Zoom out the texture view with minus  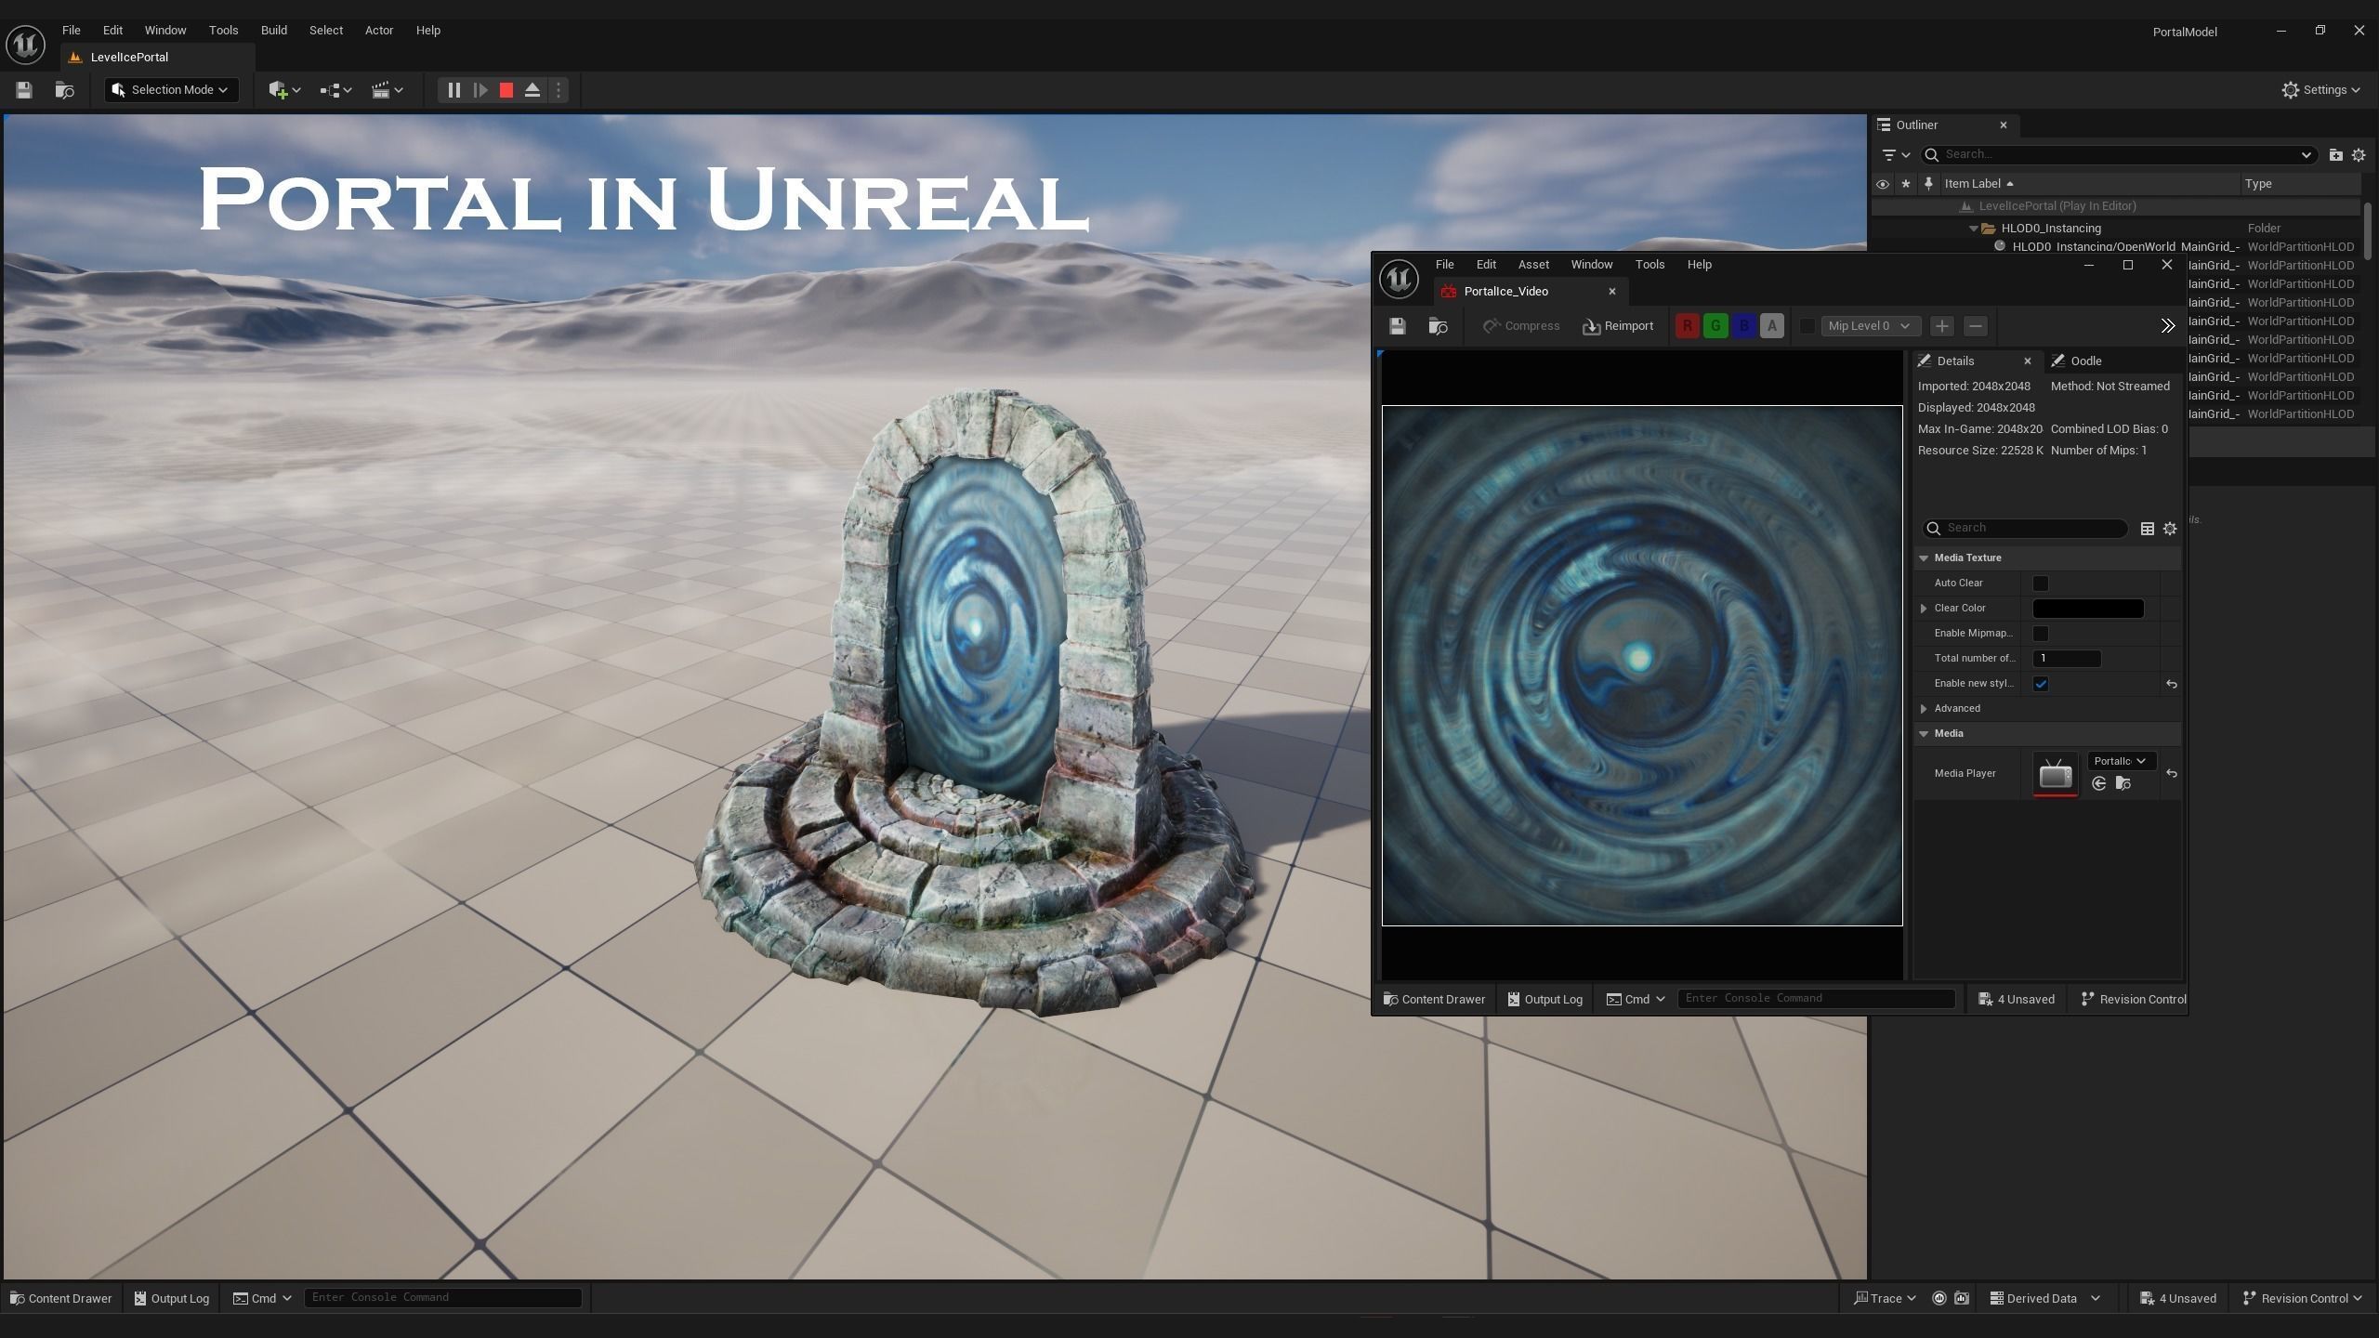click(x=1976, y=326)
